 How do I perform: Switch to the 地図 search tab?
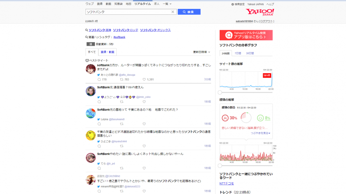[x=128, y=4]
